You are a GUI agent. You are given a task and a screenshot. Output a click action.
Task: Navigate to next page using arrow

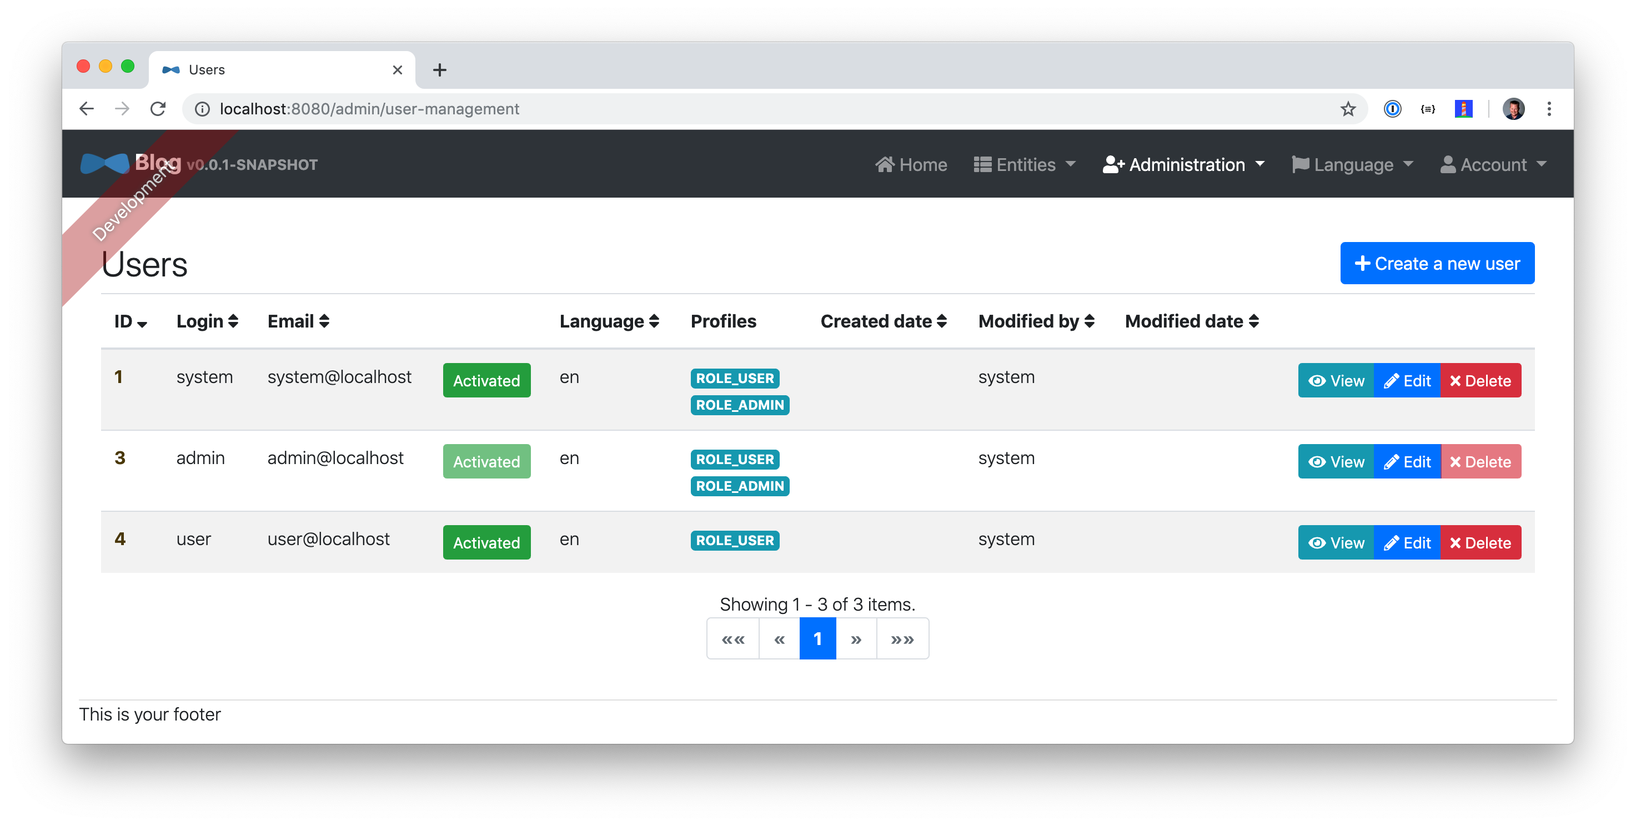(x=856, y=638)
